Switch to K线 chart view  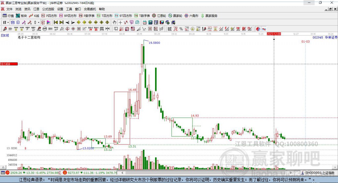[34, 16]
